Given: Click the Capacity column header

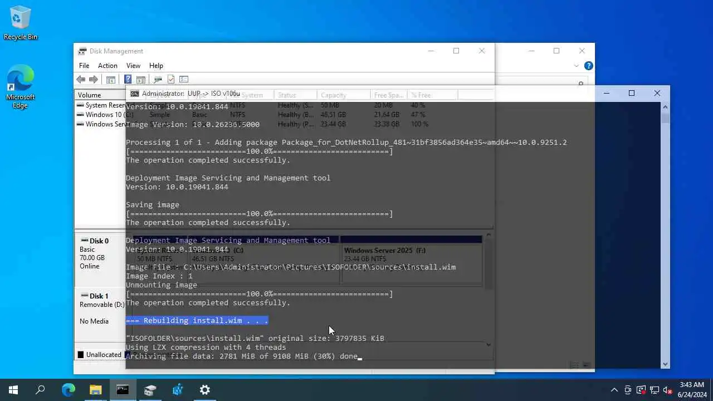Looking at the screenshot, I should [344, 95].
